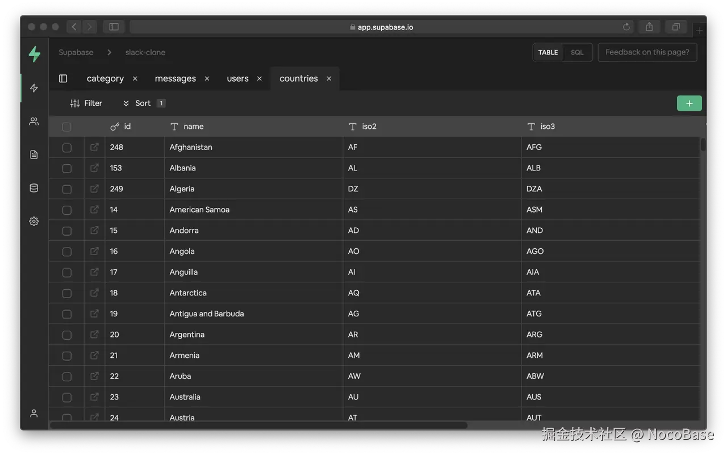Open slack-clone project breadcrumb
Image resolution: width=727 pixels, height=455 pixels.
pyautogui.click(x=145, y=52)
